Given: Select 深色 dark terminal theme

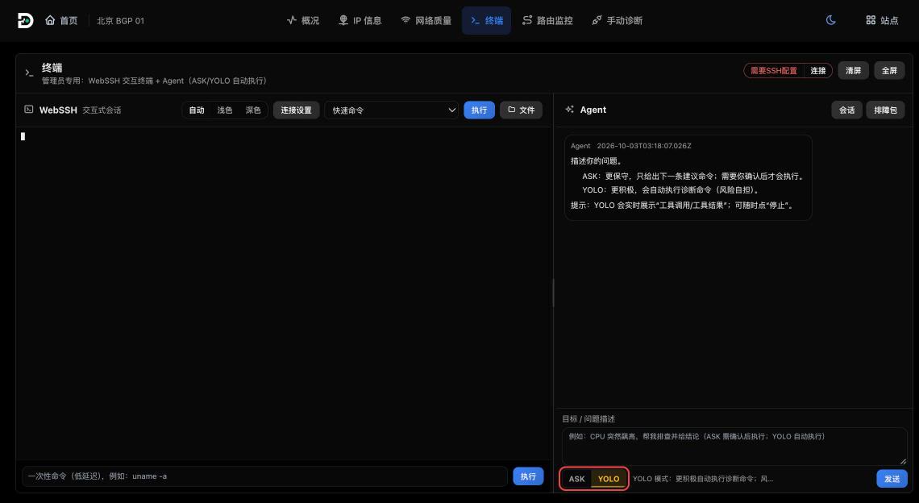Looking at the screenshot, I should 253,110.
